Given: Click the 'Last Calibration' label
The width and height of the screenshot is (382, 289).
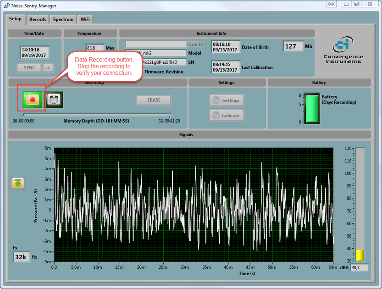Looking at the screenshot, I should (x=257, y=67).
